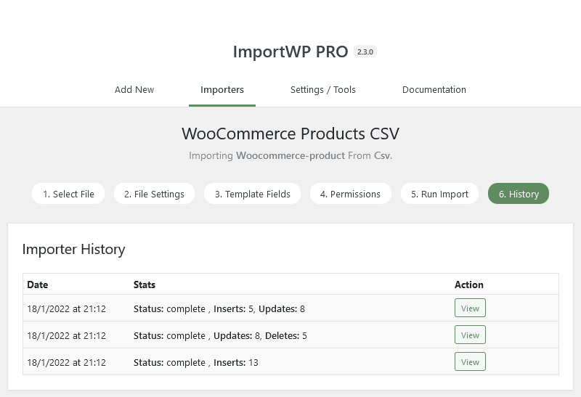Image resolution: width=581 pixels, height=397 pixels.
Task: Go to step 3. Template Fields
Action: [252, 194]
